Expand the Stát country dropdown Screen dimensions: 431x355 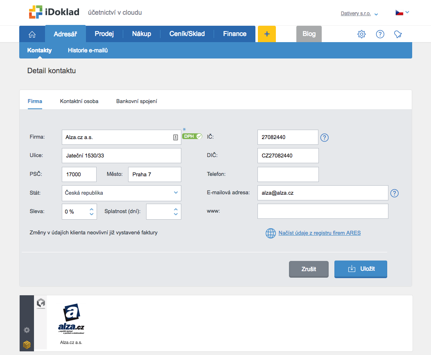tap(176, 193)
